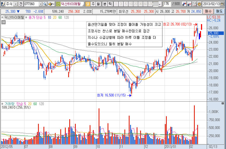Viewport: 226px width, 149px height.
Task: Click the blue 25,300 price axis marker
Action: [x=216, y=33]
